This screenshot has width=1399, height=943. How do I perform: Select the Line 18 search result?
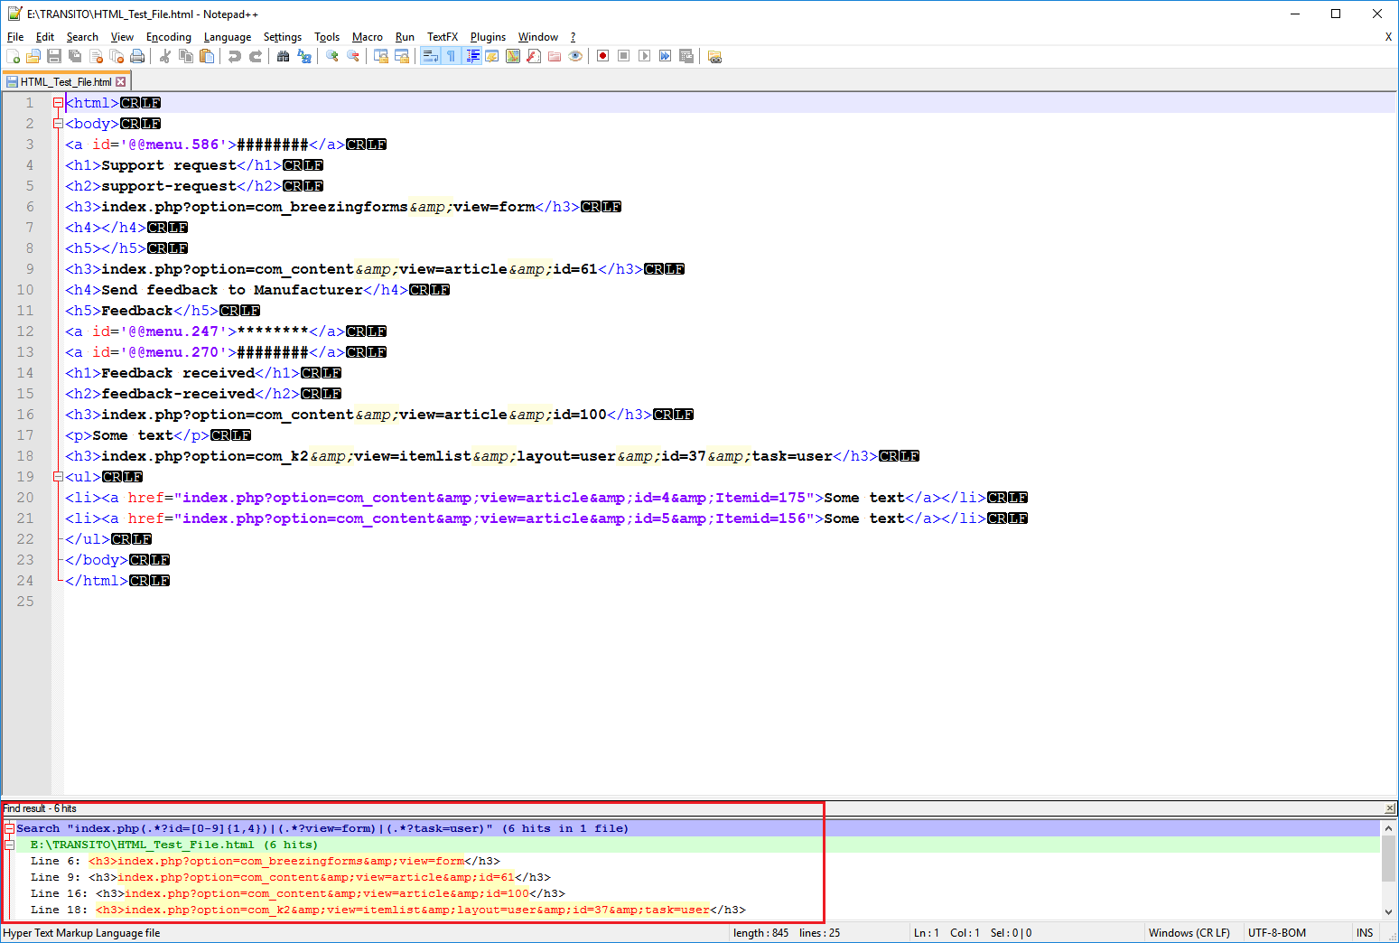point(388,910)
